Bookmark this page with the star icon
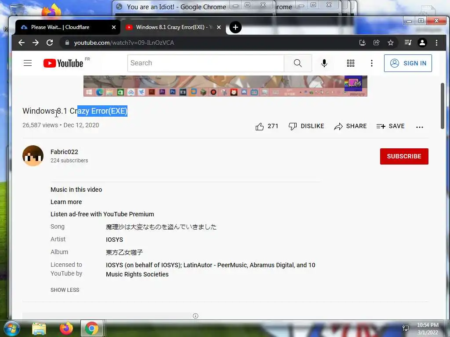This screenshot has width=450, height=337. tap(391, 43)
